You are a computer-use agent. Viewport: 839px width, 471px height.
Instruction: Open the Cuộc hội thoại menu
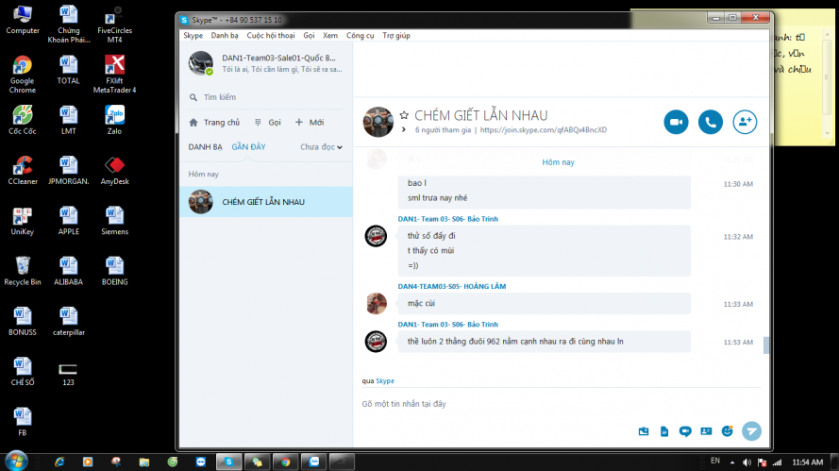pos(271,35)
